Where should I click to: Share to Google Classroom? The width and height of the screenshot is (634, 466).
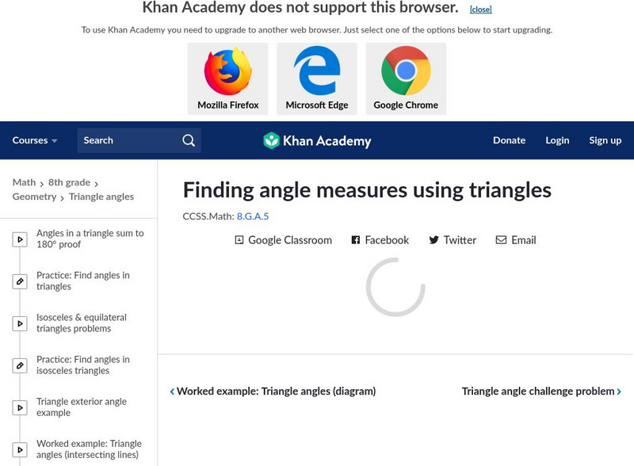click(283, 240)
